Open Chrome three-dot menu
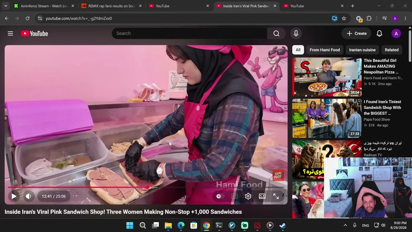 (405, 18)
